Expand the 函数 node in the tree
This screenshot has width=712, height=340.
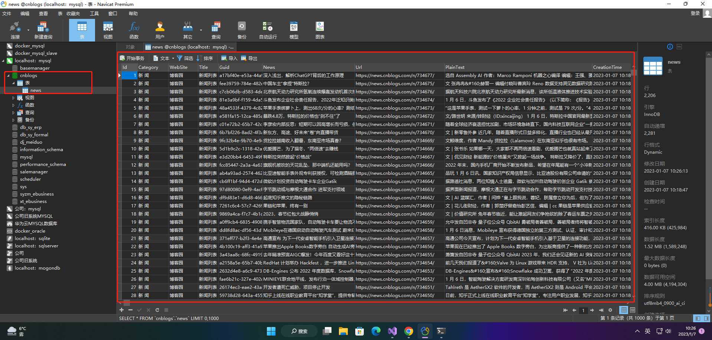click(14, 105)
